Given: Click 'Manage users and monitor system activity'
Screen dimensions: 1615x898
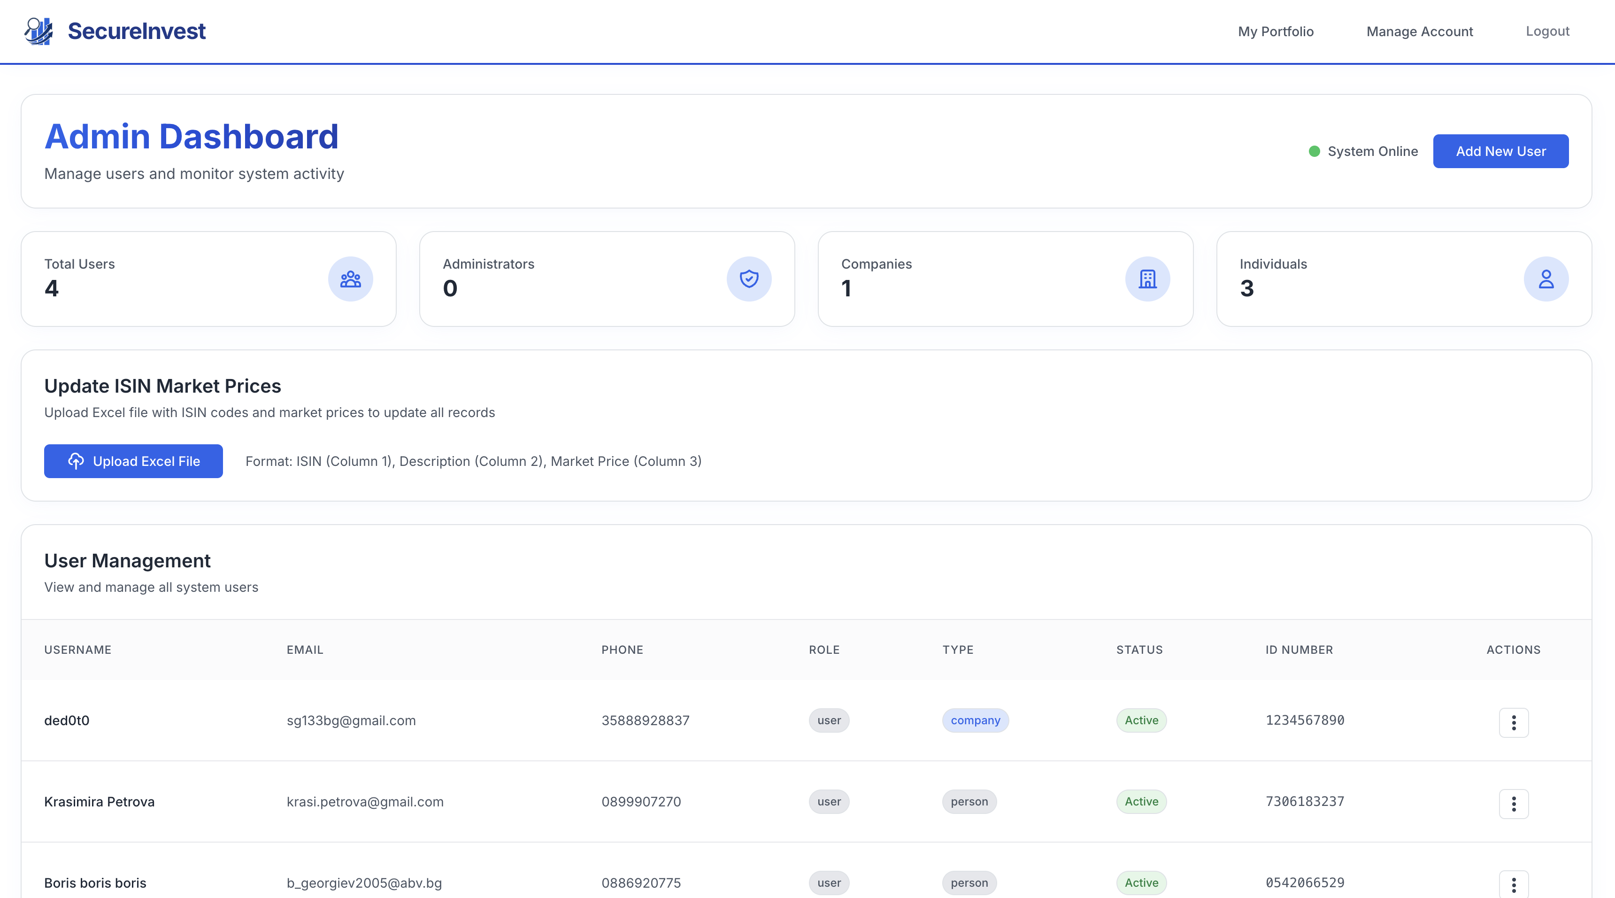Looking at the screenshot, I should pyautogui.click(x=194, y=174).
